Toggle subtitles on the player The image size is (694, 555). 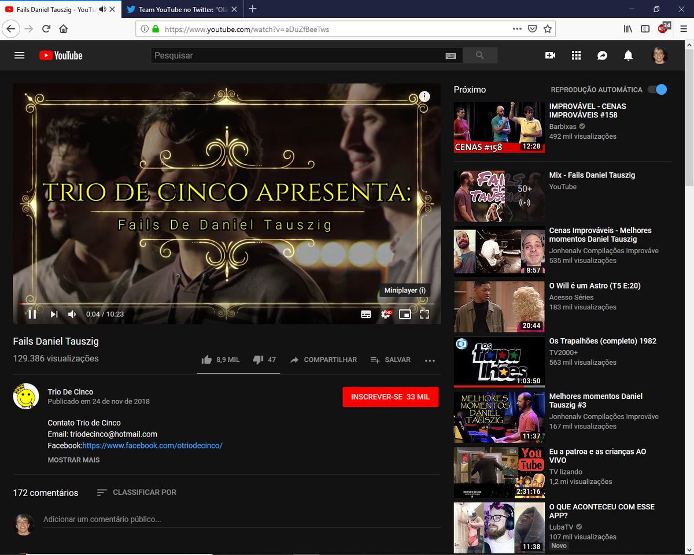pyautogui.click(x=366, y=314)
